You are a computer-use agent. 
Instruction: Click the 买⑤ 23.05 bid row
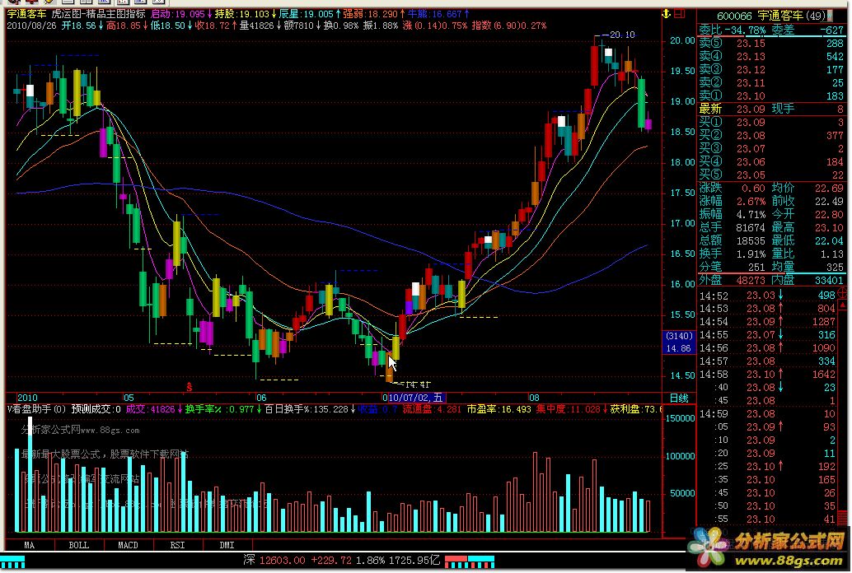771,175
